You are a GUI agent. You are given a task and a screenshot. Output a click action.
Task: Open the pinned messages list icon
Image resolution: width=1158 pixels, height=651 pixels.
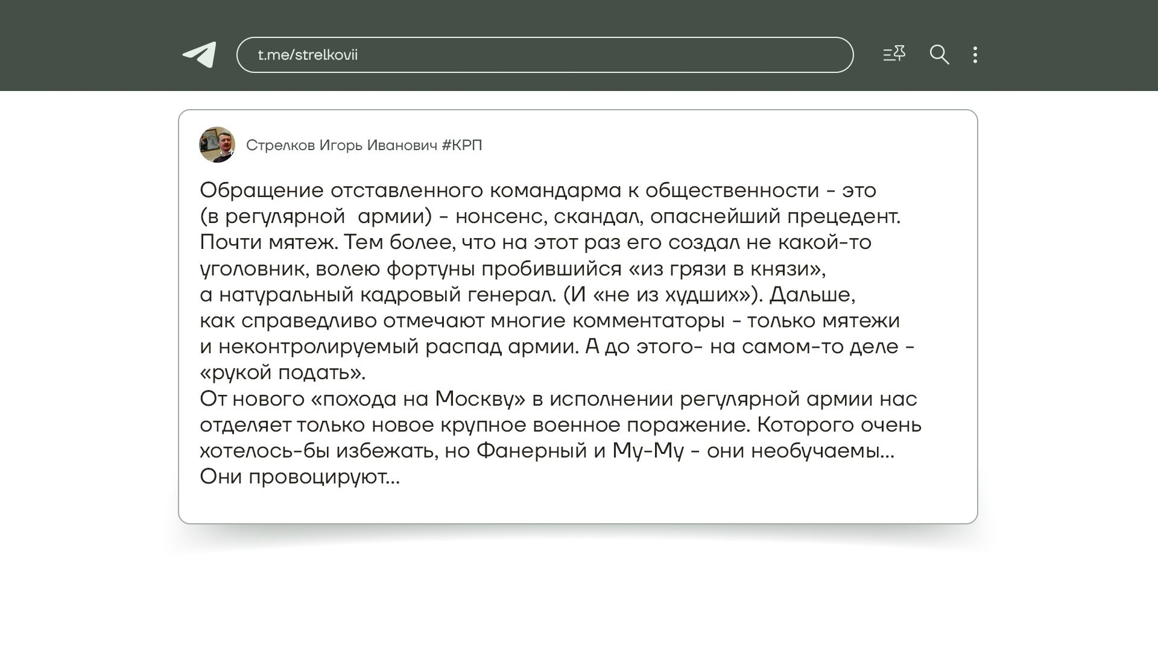894,54
